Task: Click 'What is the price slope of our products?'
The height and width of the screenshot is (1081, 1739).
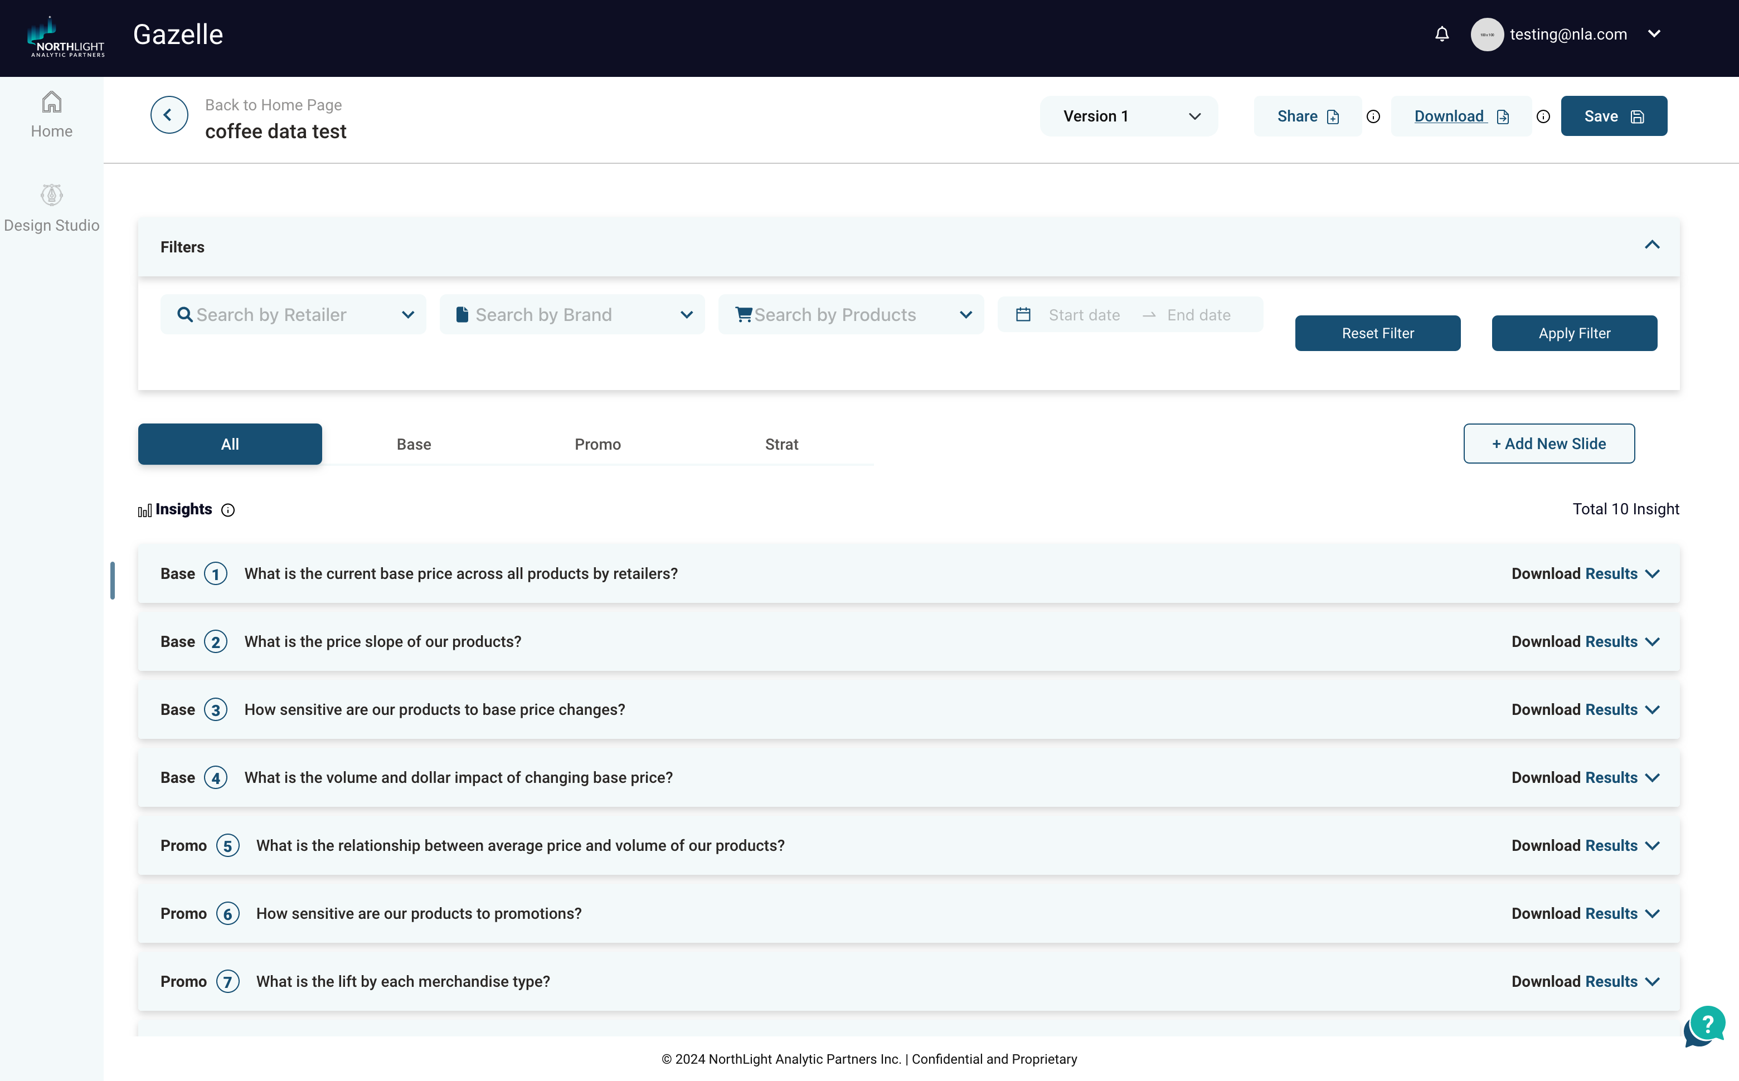Action: [382, 641]
